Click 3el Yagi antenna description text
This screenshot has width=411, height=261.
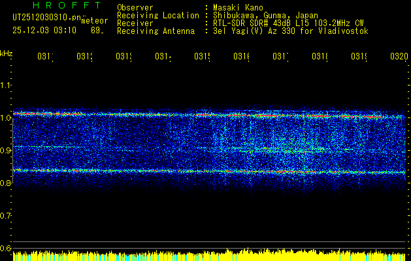coord(291,31)
